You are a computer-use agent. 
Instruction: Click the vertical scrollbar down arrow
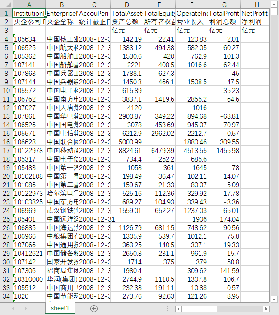pyautogui.click(x=274, y=300)
